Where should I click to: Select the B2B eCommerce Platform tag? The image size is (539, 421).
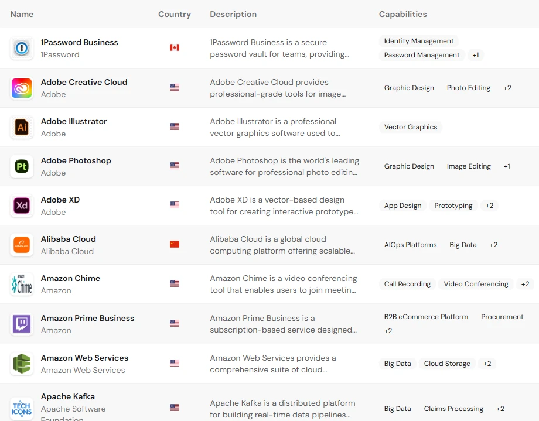[x=427, y=317]
